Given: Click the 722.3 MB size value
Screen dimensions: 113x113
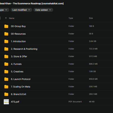Looking at the screenshot, I should (93, 49).
